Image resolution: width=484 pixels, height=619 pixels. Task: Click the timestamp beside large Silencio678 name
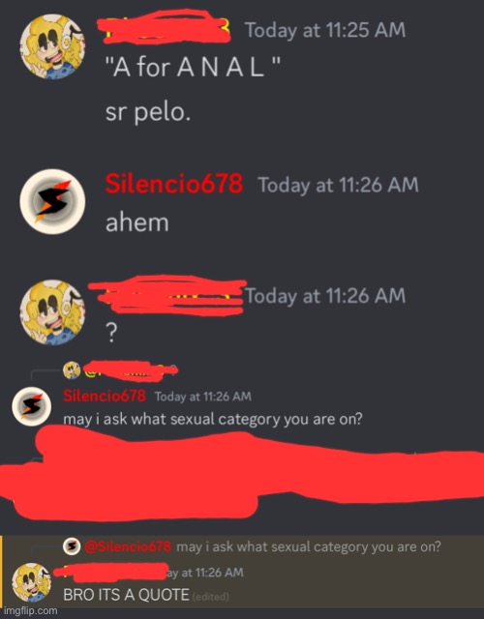tap(338, 185)
